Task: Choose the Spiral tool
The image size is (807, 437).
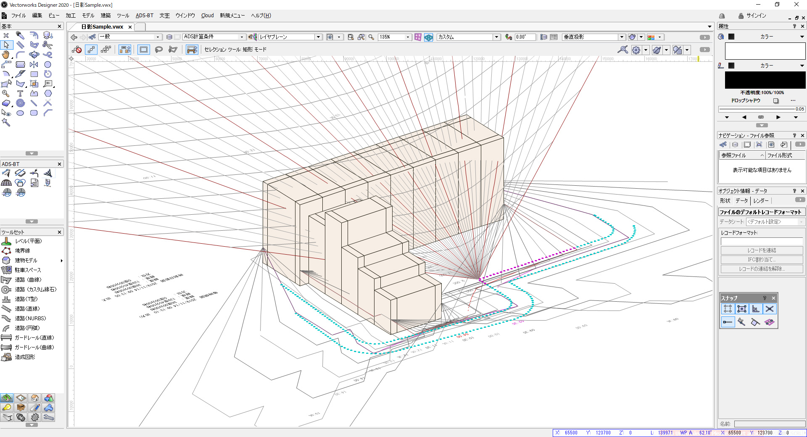Action: pyautogui.click(x=20, y=103)
